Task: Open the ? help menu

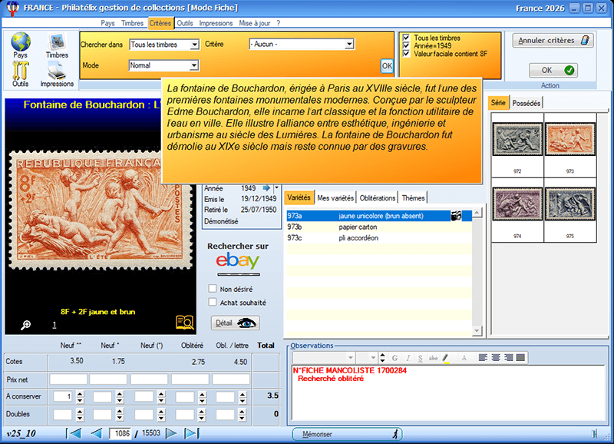Action: (278, 23)
